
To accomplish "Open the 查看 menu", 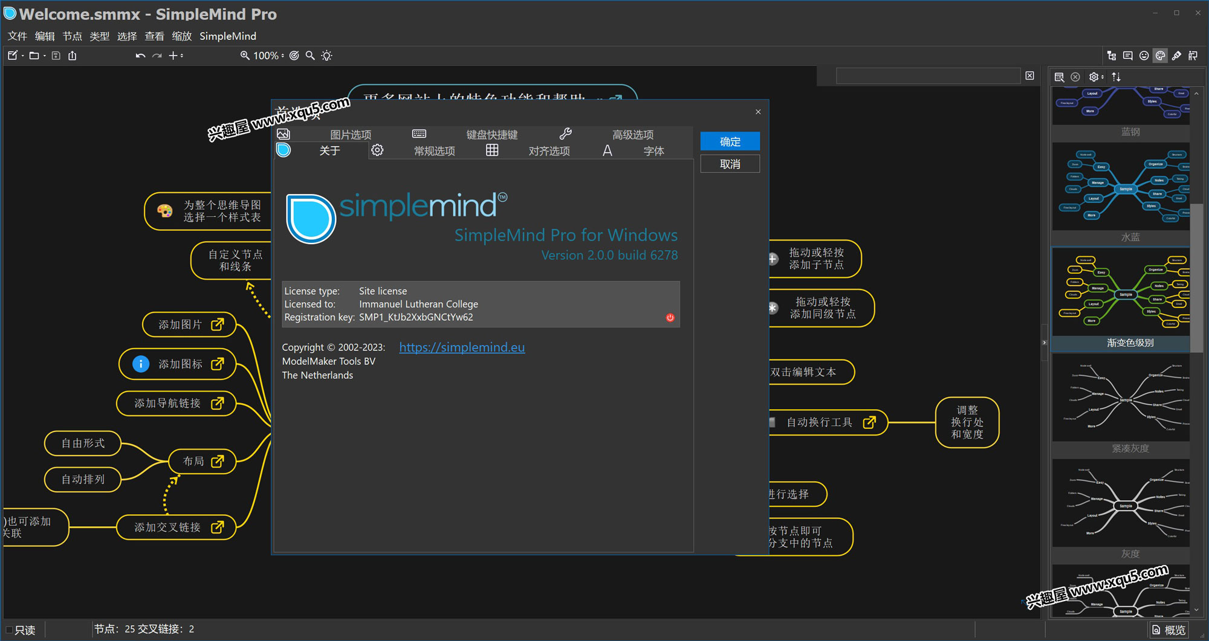I will (x=154, y=36).
